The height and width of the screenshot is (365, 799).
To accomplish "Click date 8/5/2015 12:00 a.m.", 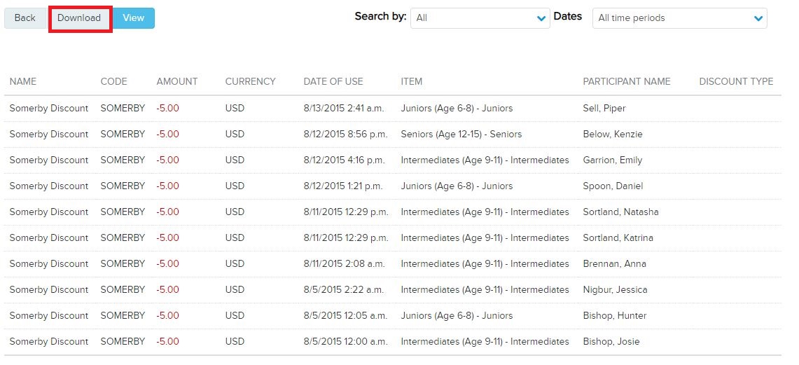I will click(345, 342).
